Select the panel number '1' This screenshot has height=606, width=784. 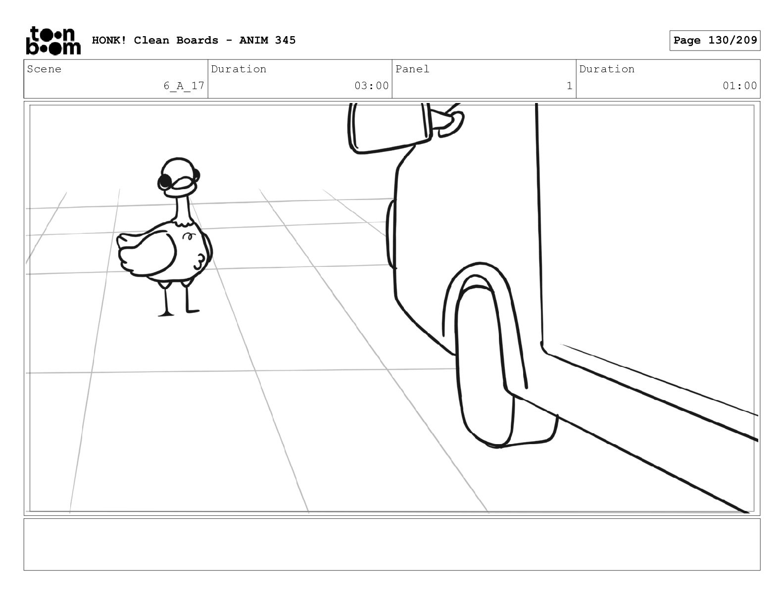pos(569,86)
